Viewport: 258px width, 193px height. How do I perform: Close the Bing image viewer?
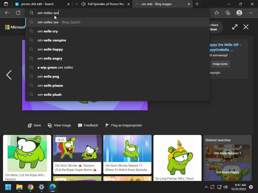[246, 27]
